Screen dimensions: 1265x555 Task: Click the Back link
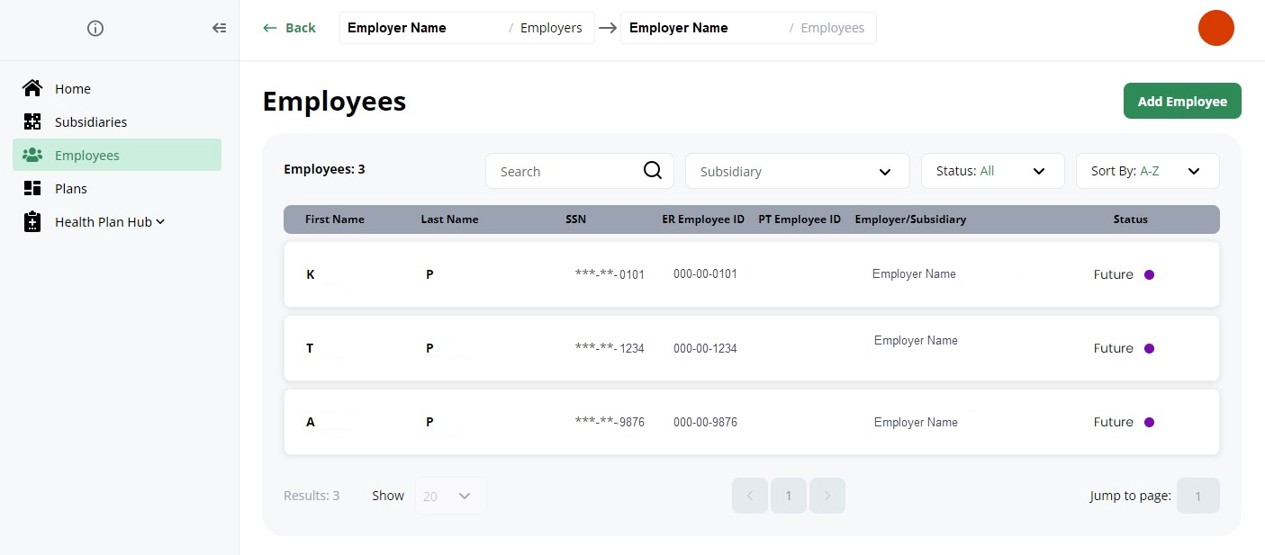(289, 28)
